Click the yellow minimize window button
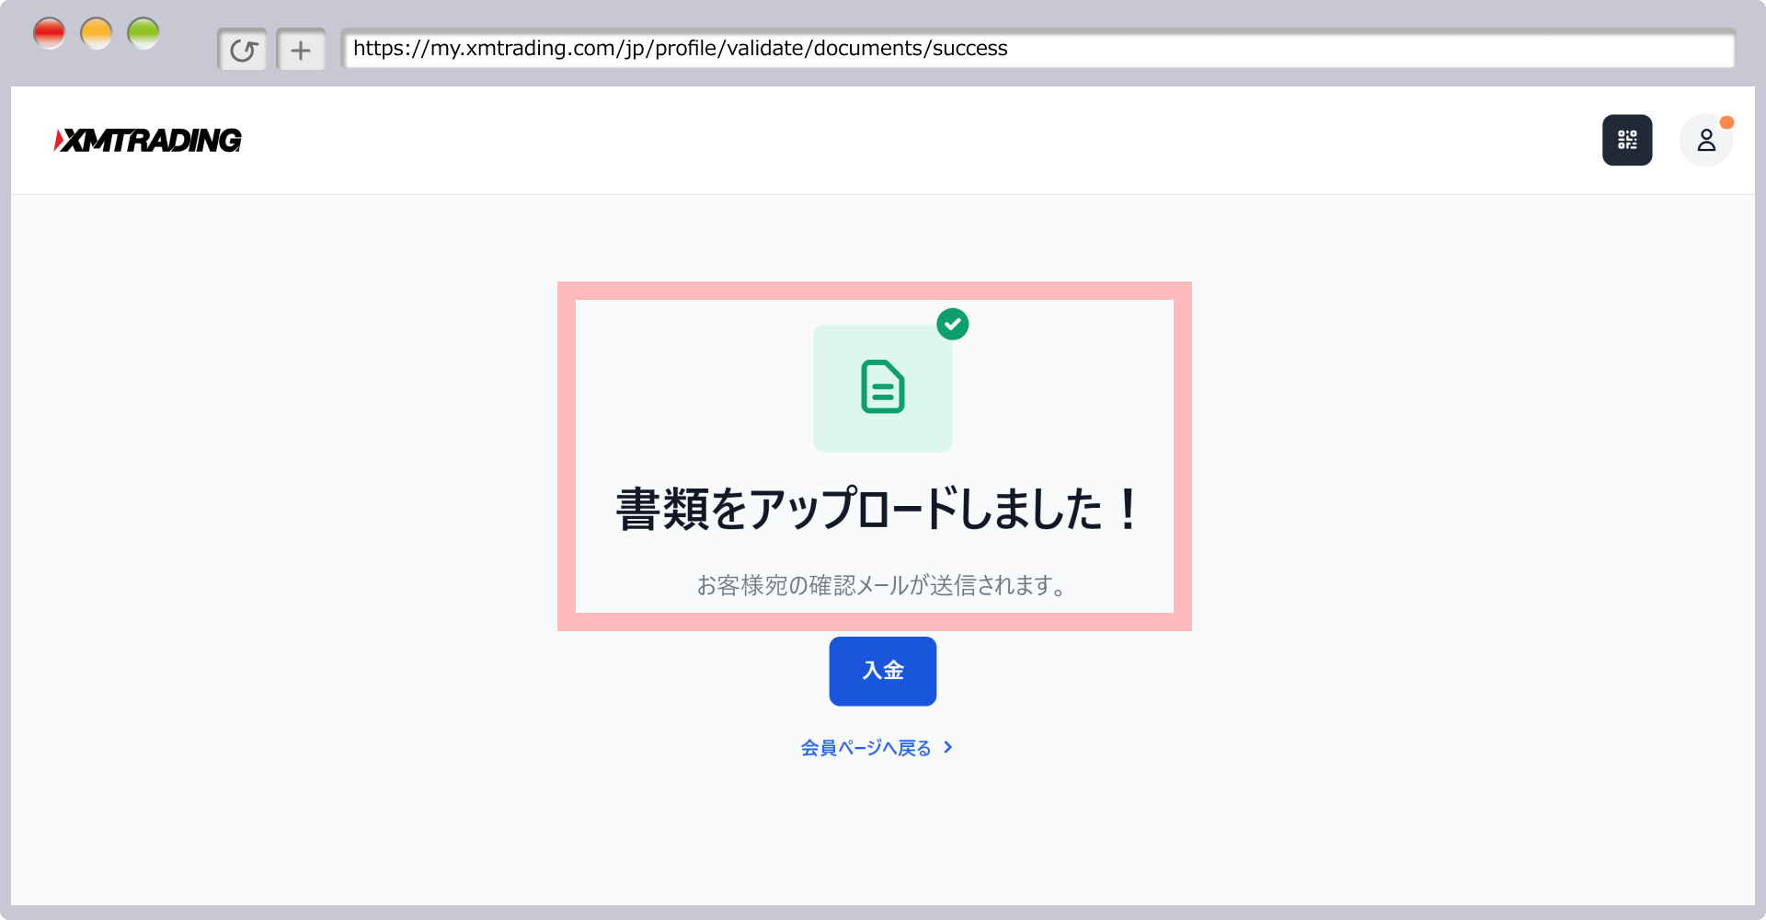 tap(97, 33)
